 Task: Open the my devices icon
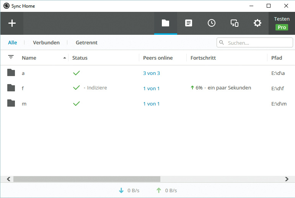[x=235, y=23]
